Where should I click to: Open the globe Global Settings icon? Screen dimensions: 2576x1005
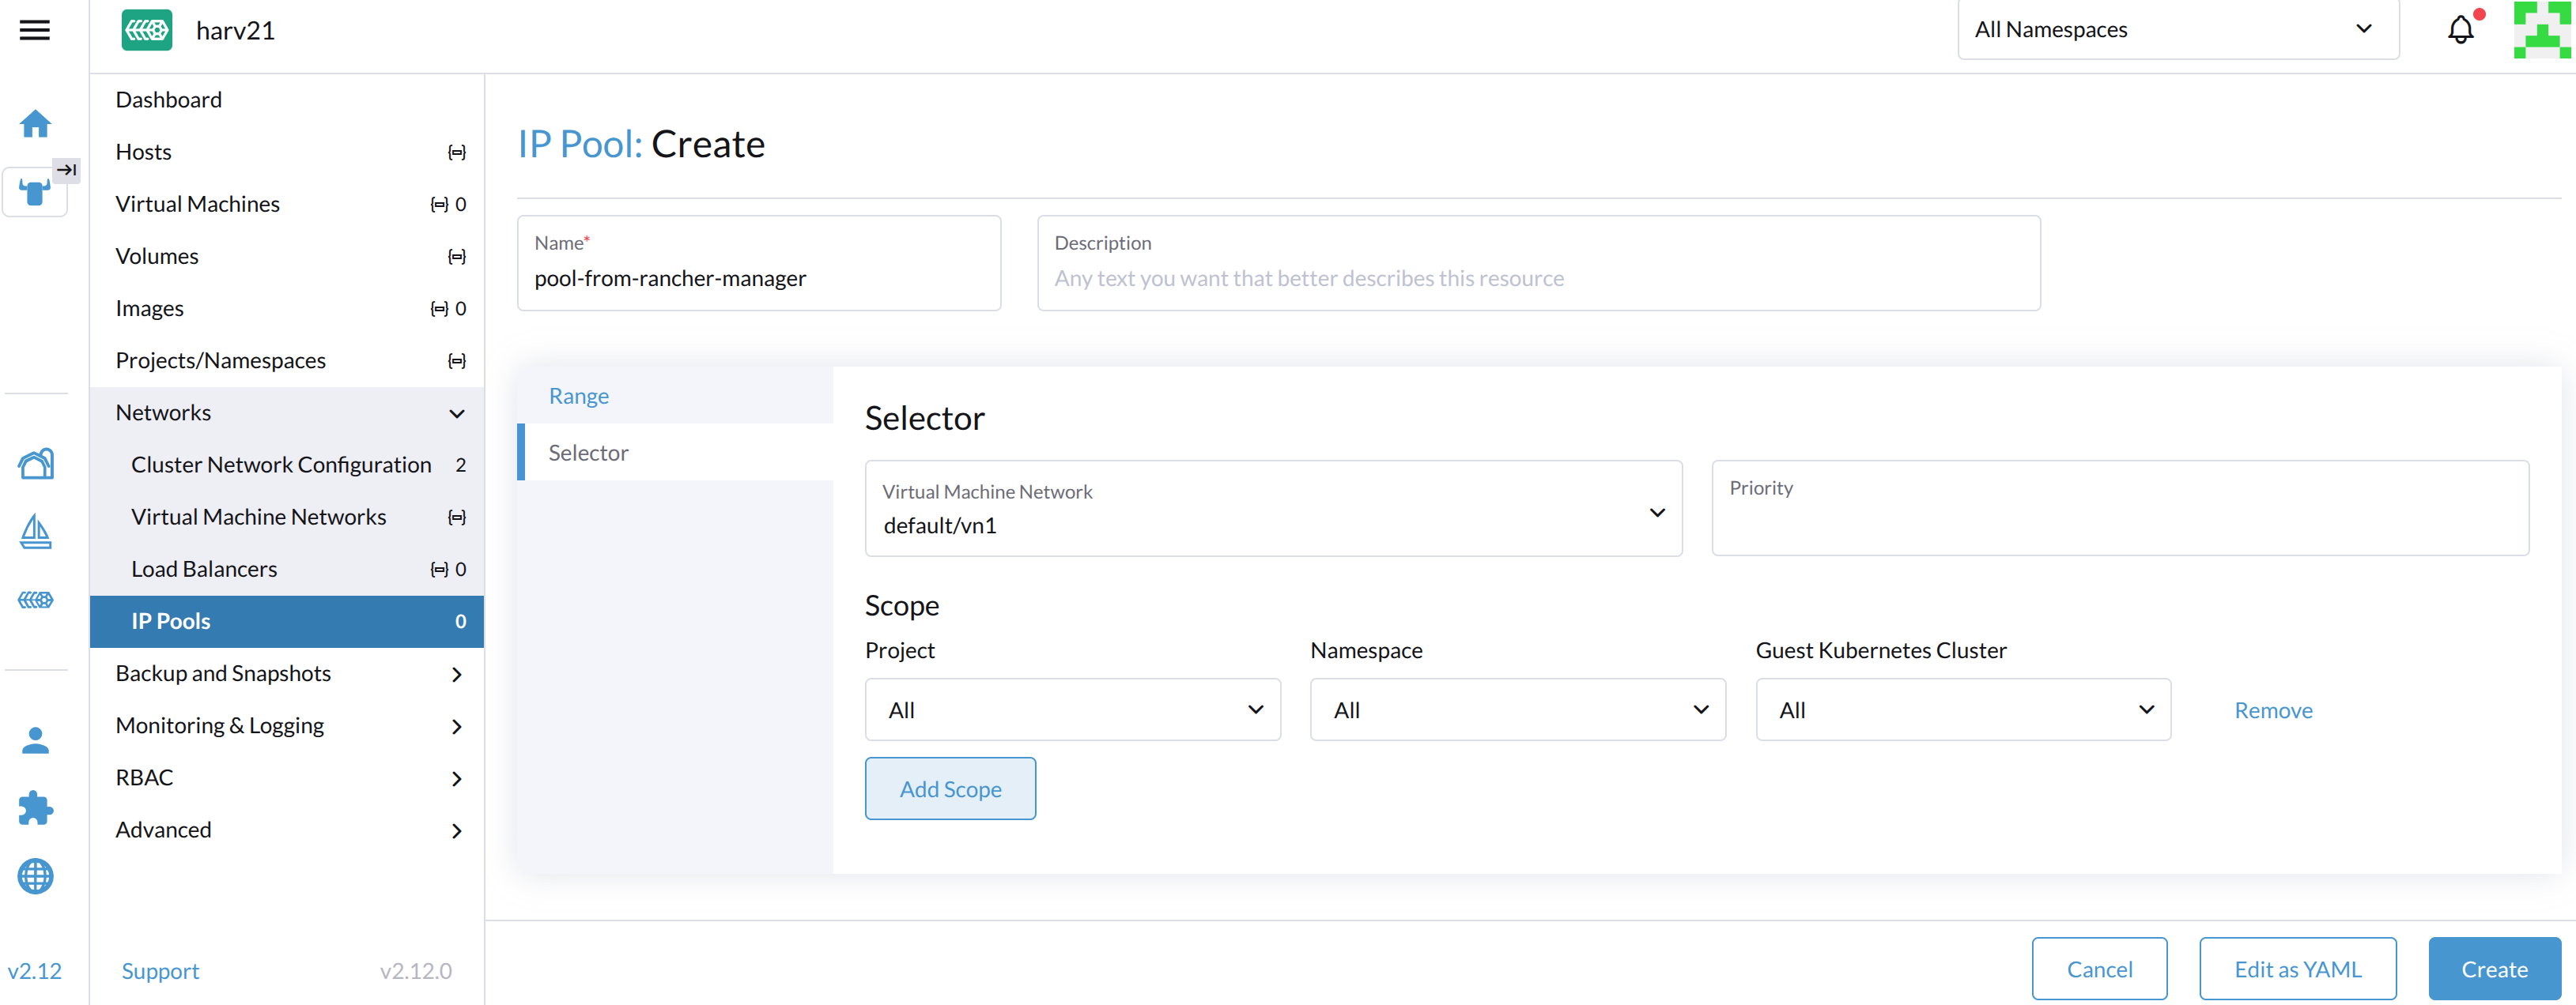(x=35, y=876)
